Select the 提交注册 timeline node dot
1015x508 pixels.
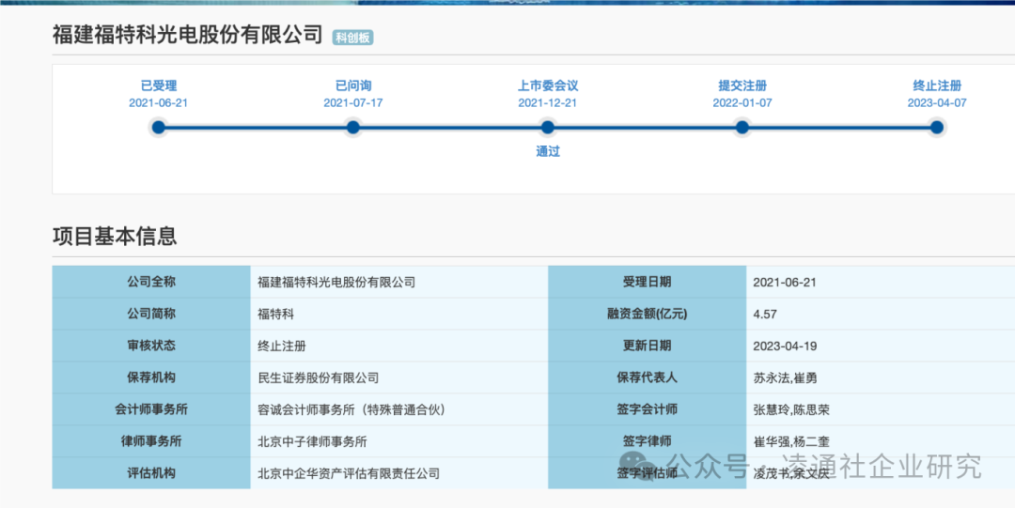742,128
